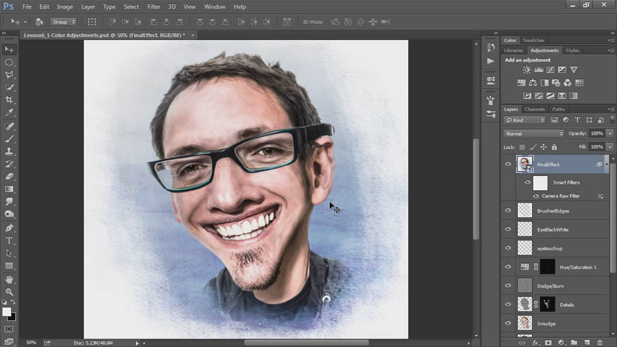Viewport: 617px width, 347px height.
Task: Open the blend mode Normal dropdown
Action: (x=534, y=134)
